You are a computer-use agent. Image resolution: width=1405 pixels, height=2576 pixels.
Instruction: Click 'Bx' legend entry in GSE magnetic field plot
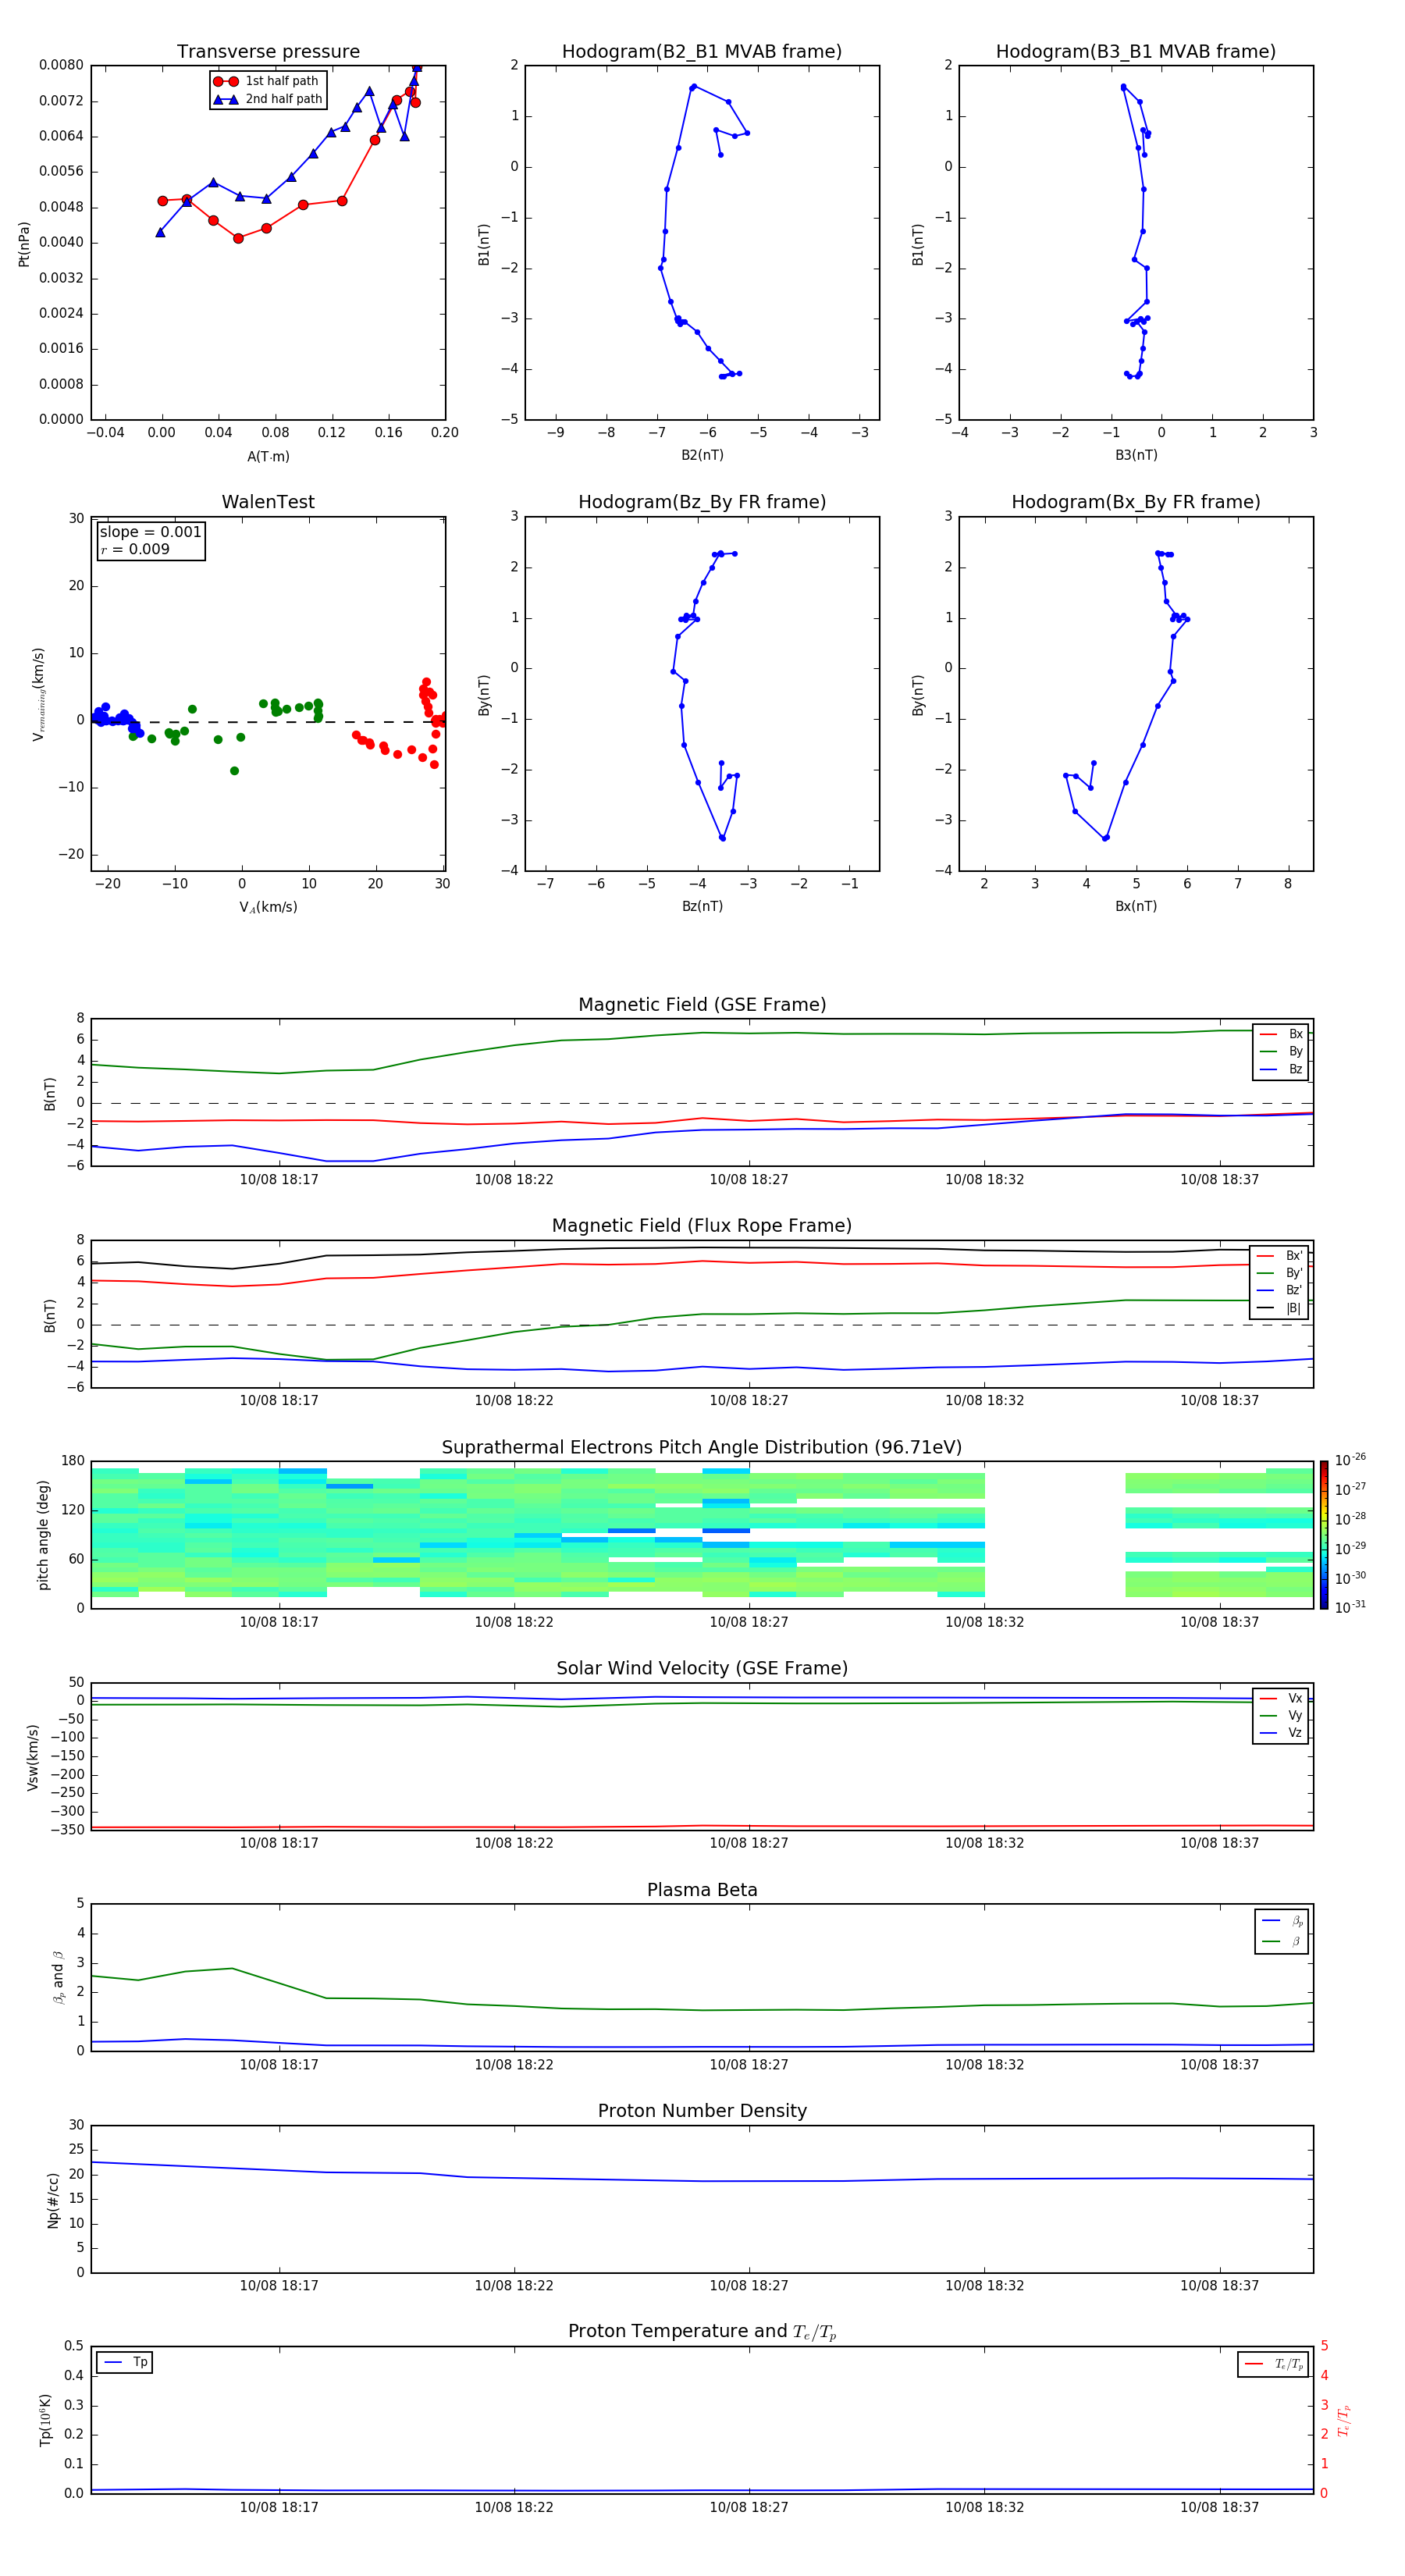(x=1281, y=1034)
